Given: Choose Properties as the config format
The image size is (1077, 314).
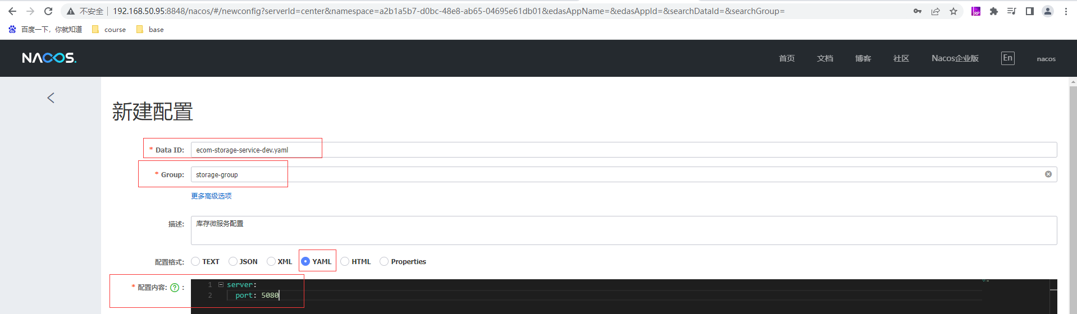Looking at the screenshot, I should (x=384, y=261).
